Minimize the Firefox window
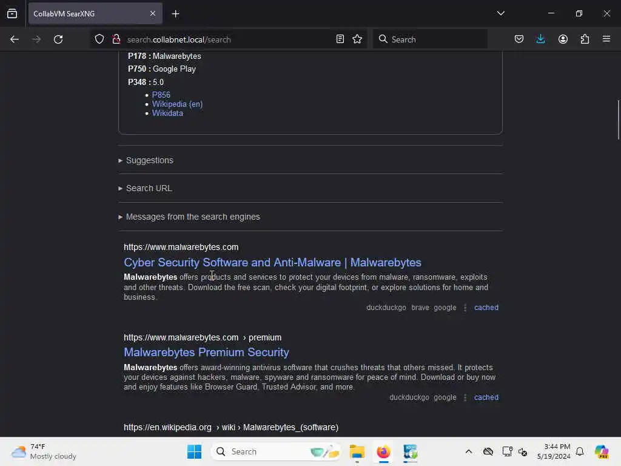 (551, 13)
